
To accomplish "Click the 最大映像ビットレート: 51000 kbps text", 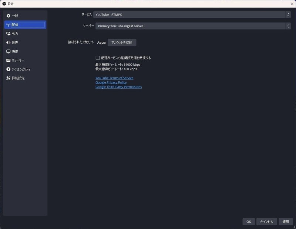I will (x=118, y=65).
